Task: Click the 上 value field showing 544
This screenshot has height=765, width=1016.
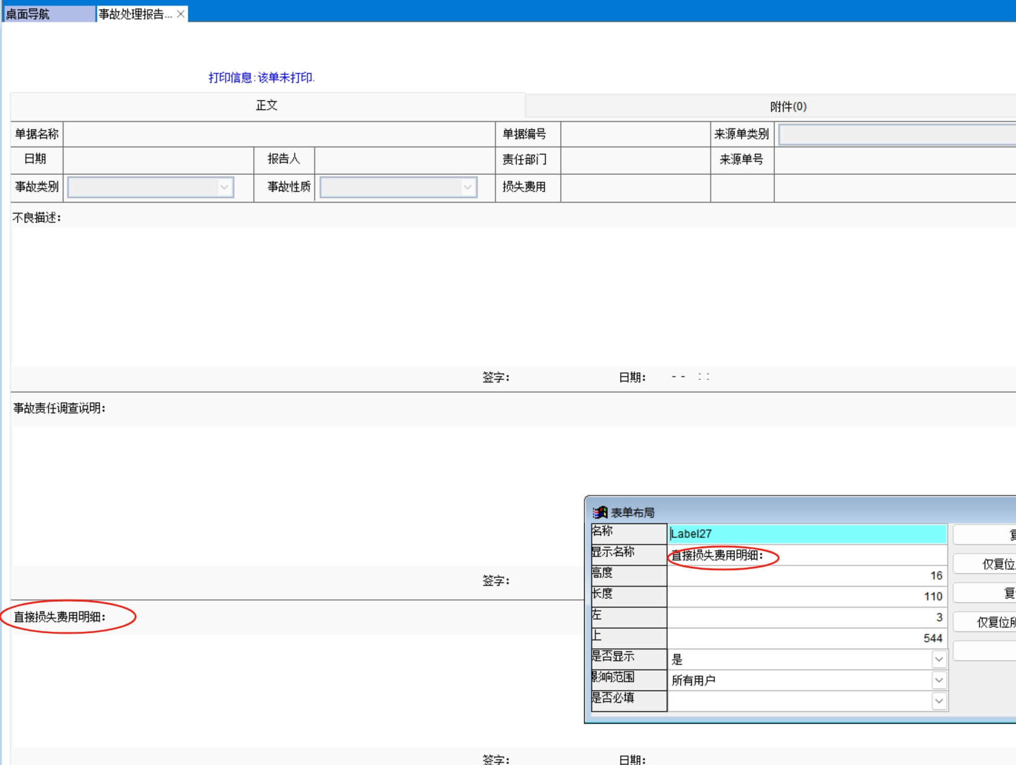Action: point(807,638)
